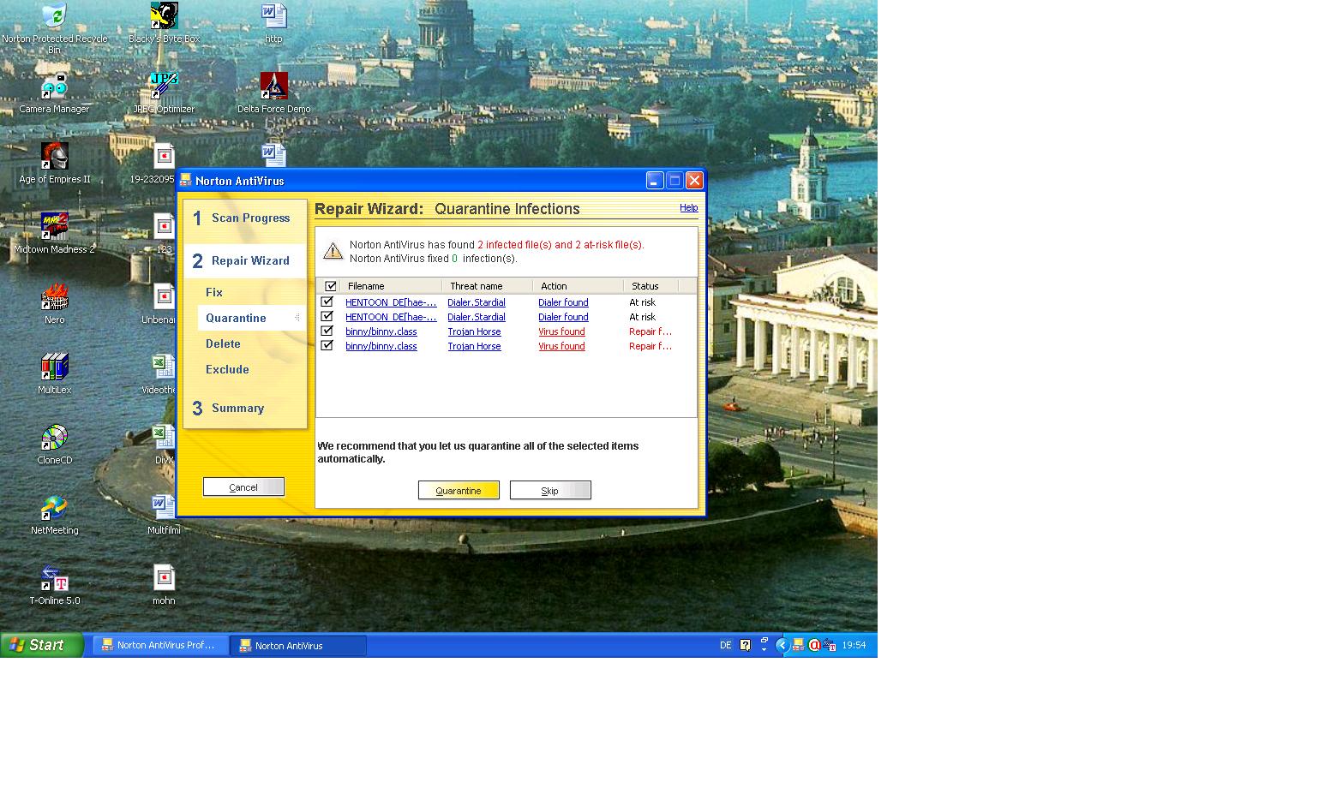Open the Fix sub-step
This screenshot has width=1337, height=788.
214,293
